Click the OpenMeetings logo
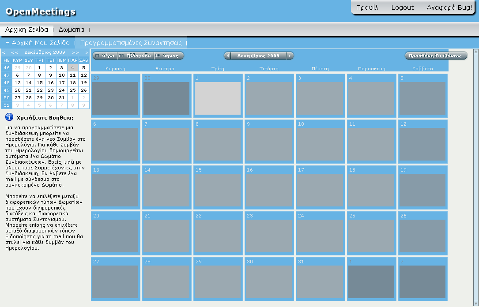The width and height of the screenshot is (479, 307). pyautogui.click(x=40, y=11)
